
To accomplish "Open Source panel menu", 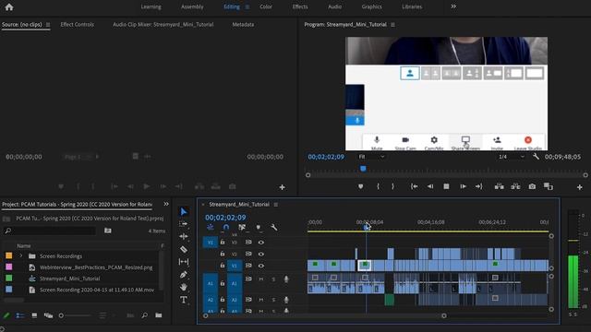I will coord(48,25).
